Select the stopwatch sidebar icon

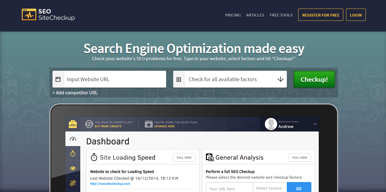click(73, 153)
